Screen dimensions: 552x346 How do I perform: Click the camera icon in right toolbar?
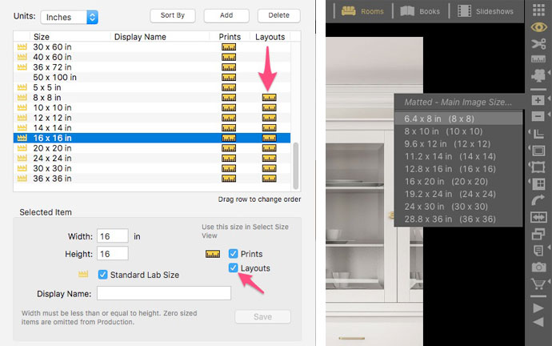pyautogui.click(x=538, y=266)
